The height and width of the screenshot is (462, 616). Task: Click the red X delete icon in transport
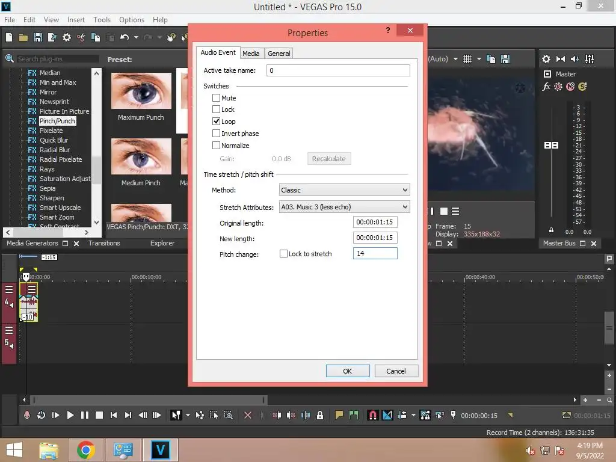click(247, 415)
